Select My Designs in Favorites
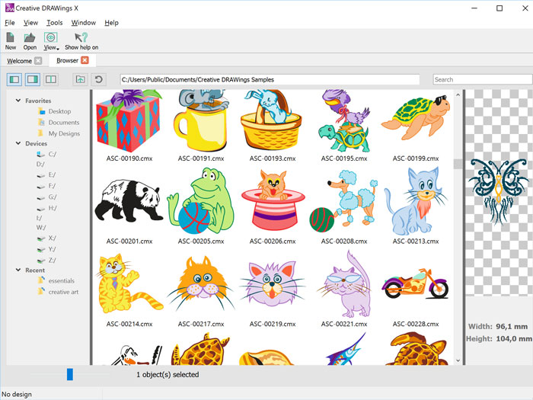 (x=64, y=133)
